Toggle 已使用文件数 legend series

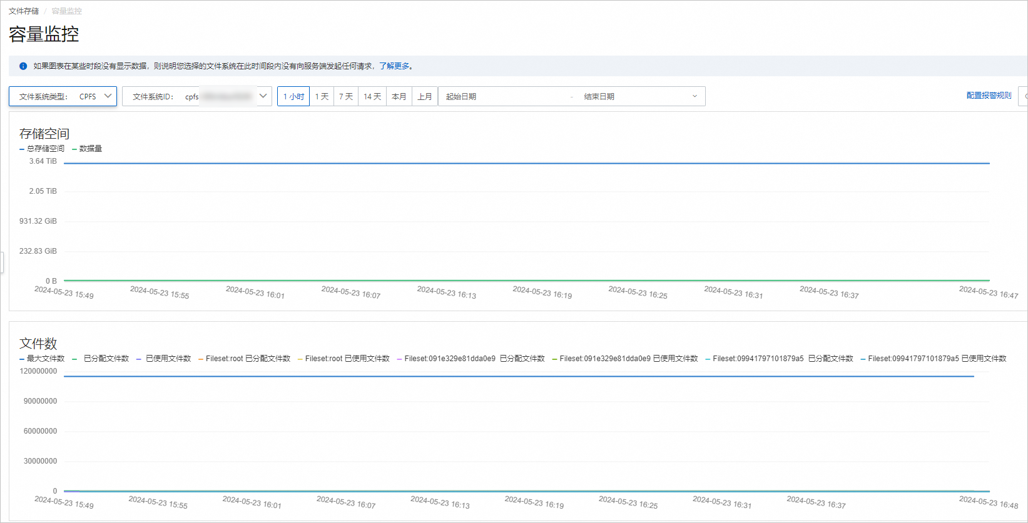coord(163,359)
